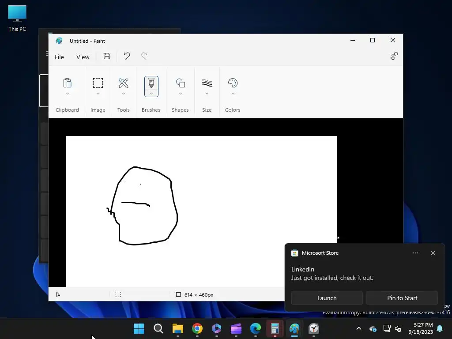Open the Windows Start menu
The width and height of the screenshot is (452, 339).
pos(139,328)
